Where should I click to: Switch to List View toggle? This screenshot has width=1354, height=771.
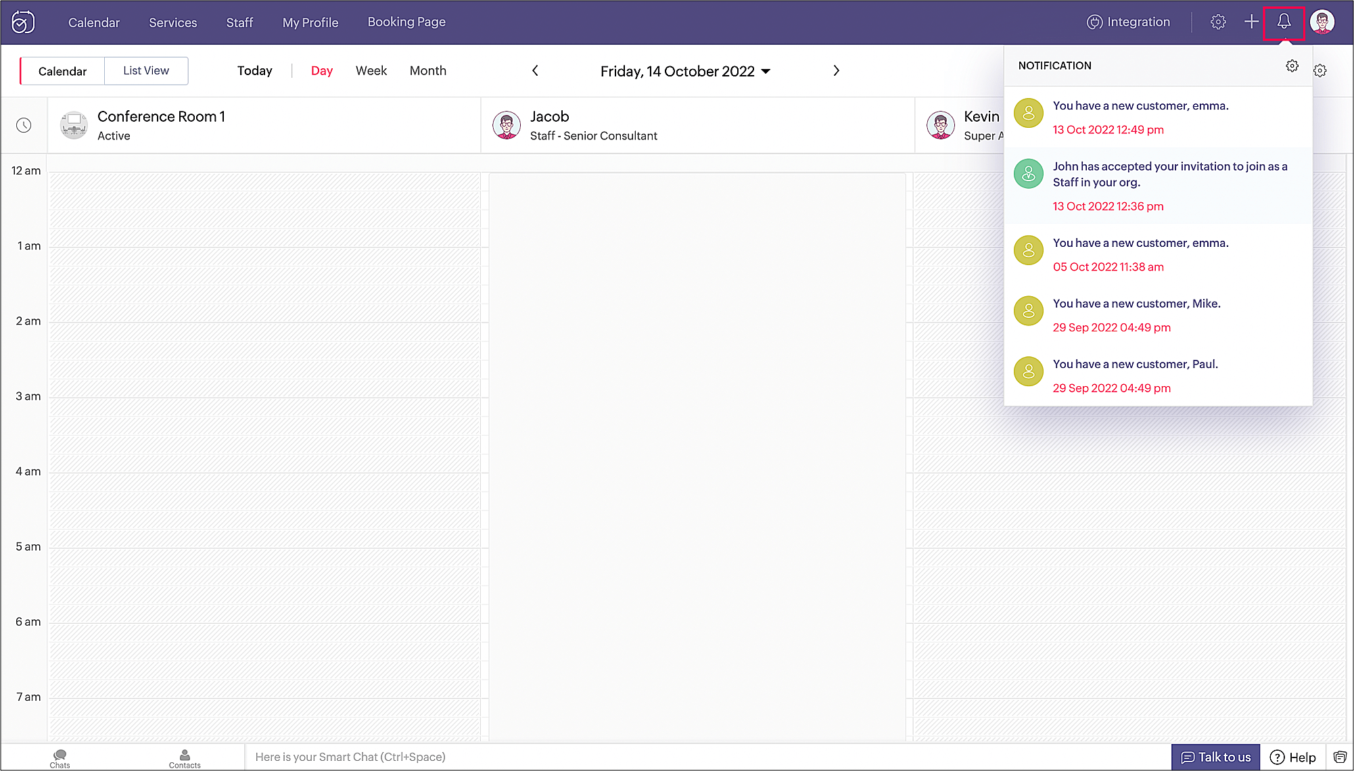tap(146, 70)
